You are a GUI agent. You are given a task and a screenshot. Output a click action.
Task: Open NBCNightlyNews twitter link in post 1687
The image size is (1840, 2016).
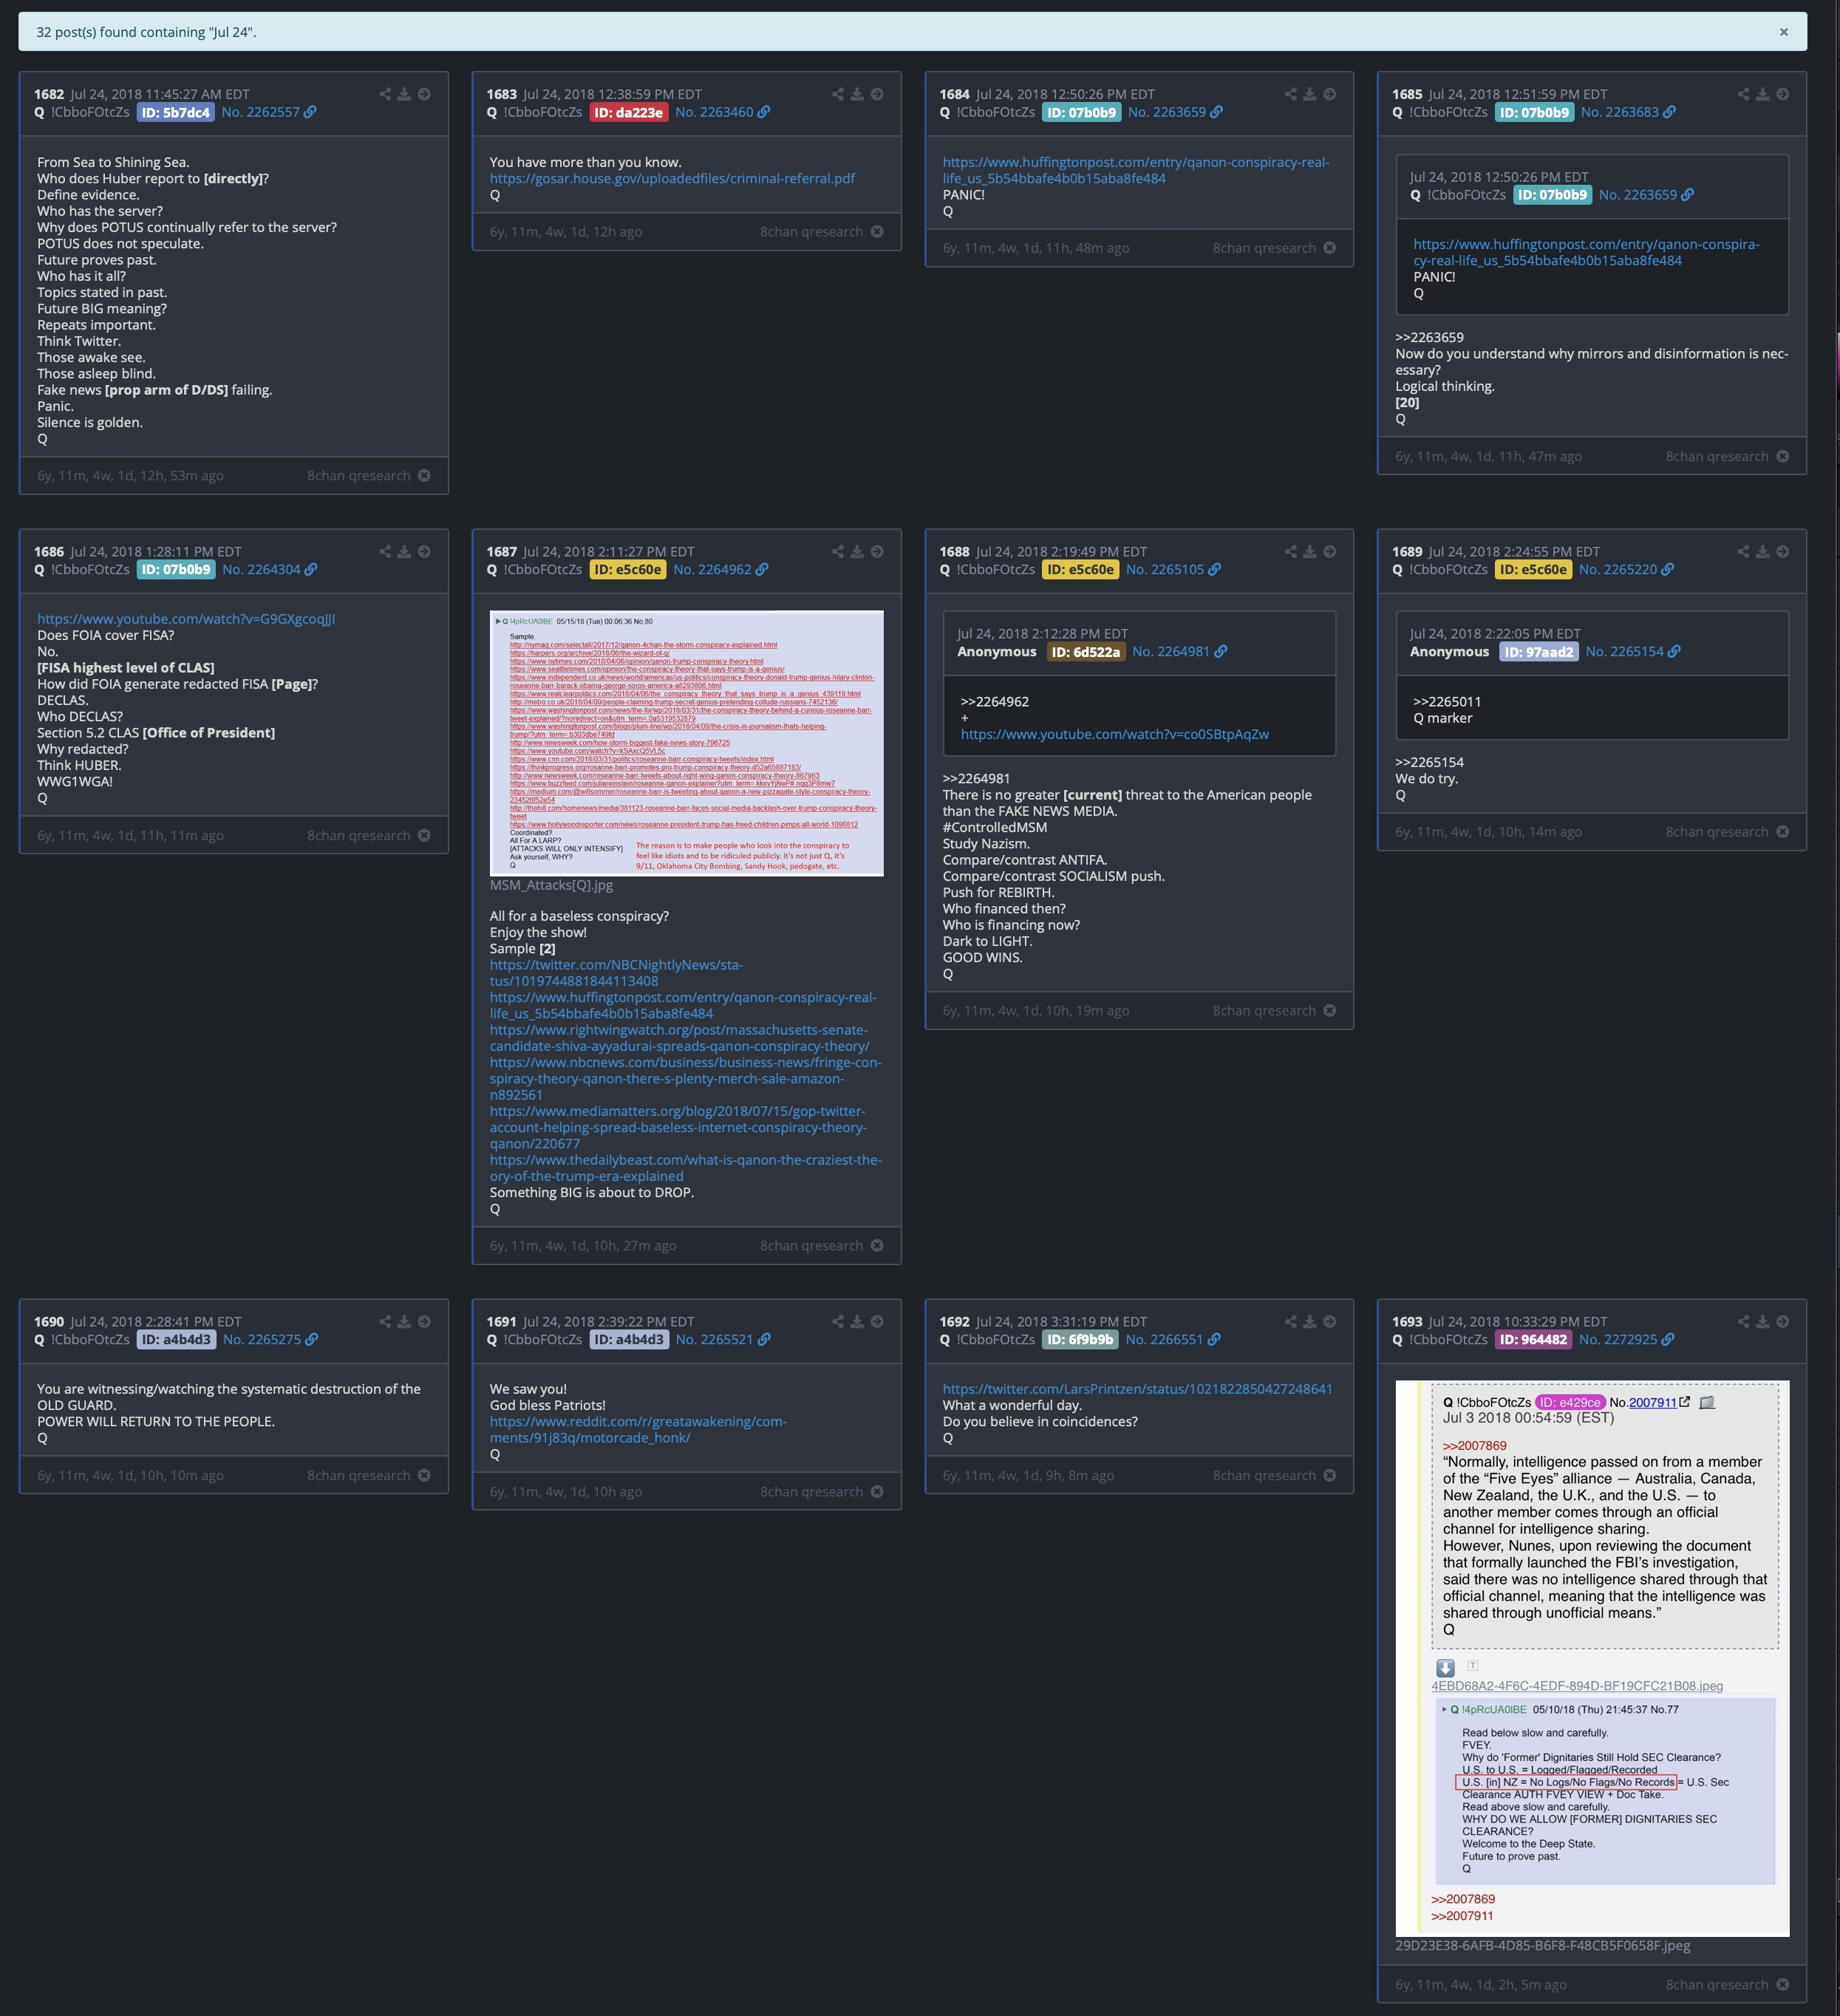tap(616, 972)
